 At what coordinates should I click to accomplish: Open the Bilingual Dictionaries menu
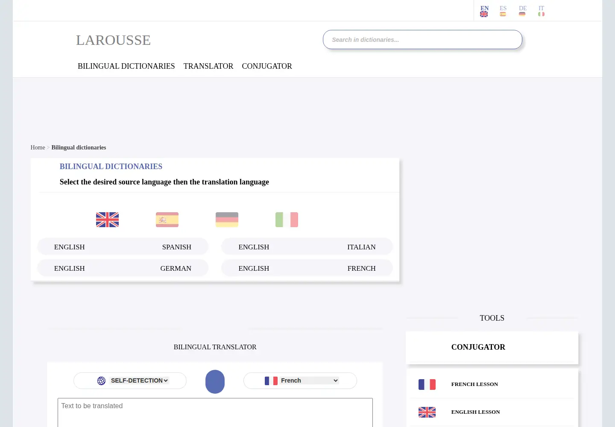click(x=126, y=66)
